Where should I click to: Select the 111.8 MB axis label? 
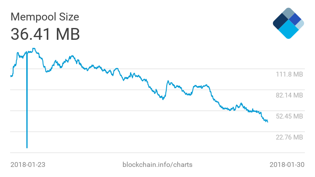[289, 74]
